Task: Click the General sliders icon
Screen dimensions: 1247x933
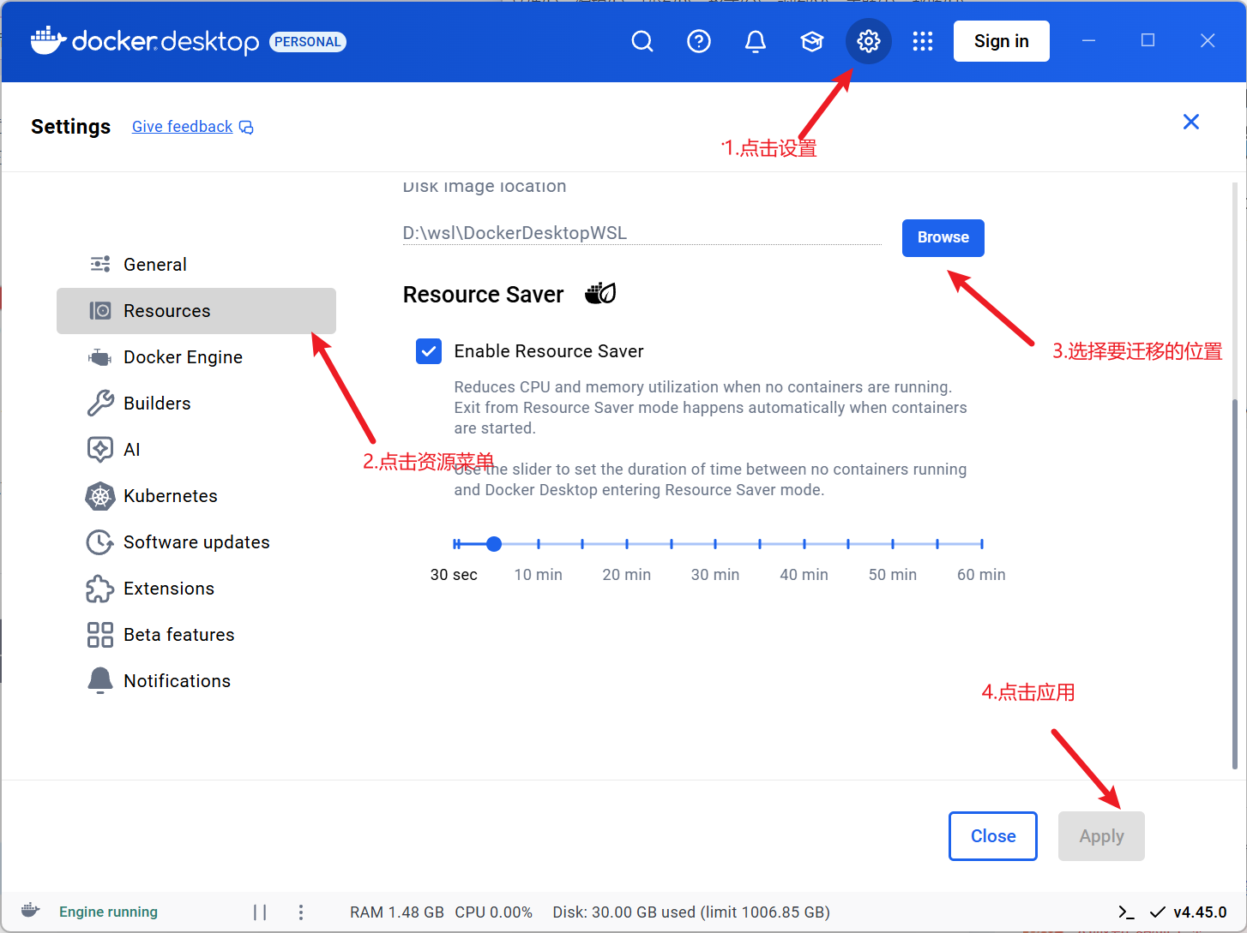Action: pyautogui.click(x=100, y=264)
